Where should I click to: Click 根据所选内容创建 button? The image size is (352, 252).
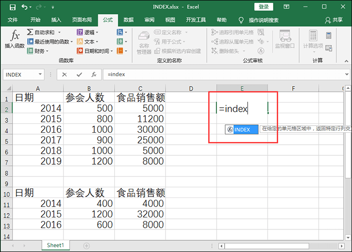tap(178, 51)
